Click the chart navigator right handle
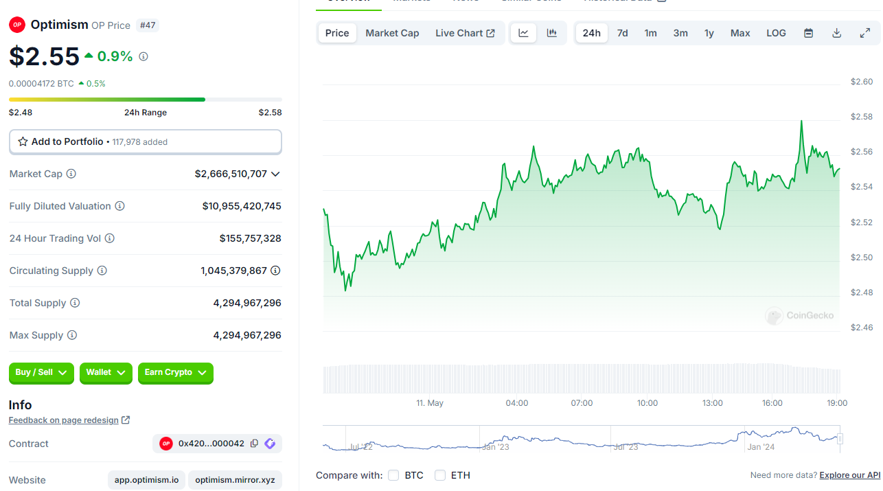This screenshot has height=491, width=883. click(840, 439)
